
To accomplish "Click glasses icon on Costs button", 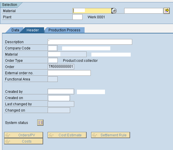I will pyautogui.click(x=8, y=141).
